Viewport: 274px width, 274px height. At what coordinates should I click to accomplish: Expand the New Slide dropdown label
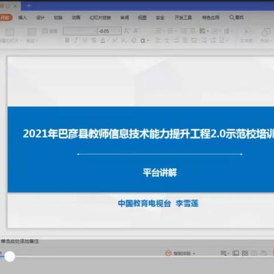pyautogui.click(x=10, y=41)
